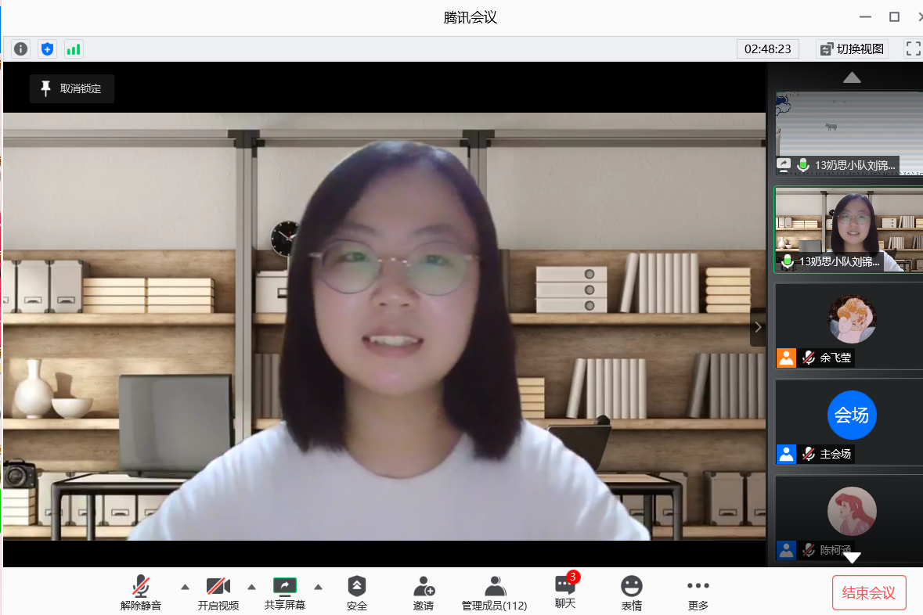Check the green network signal icon
Image resolution: width=923 pixels, height=615 pixels.
(74, 49)
